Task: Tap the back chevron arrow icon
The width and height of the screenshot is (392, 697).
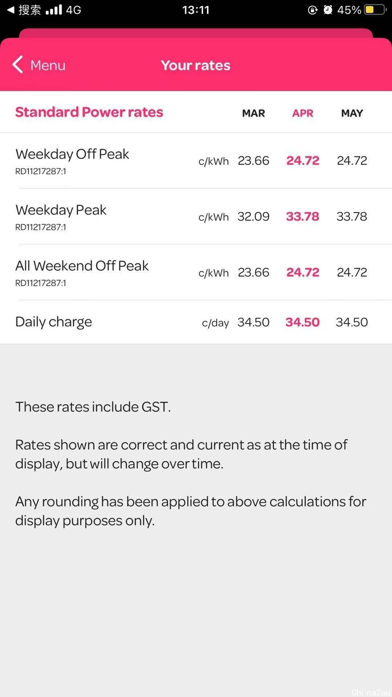Action: [17, 65]
